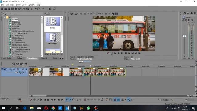Switch to the Video FX tab

coord(44,58)
